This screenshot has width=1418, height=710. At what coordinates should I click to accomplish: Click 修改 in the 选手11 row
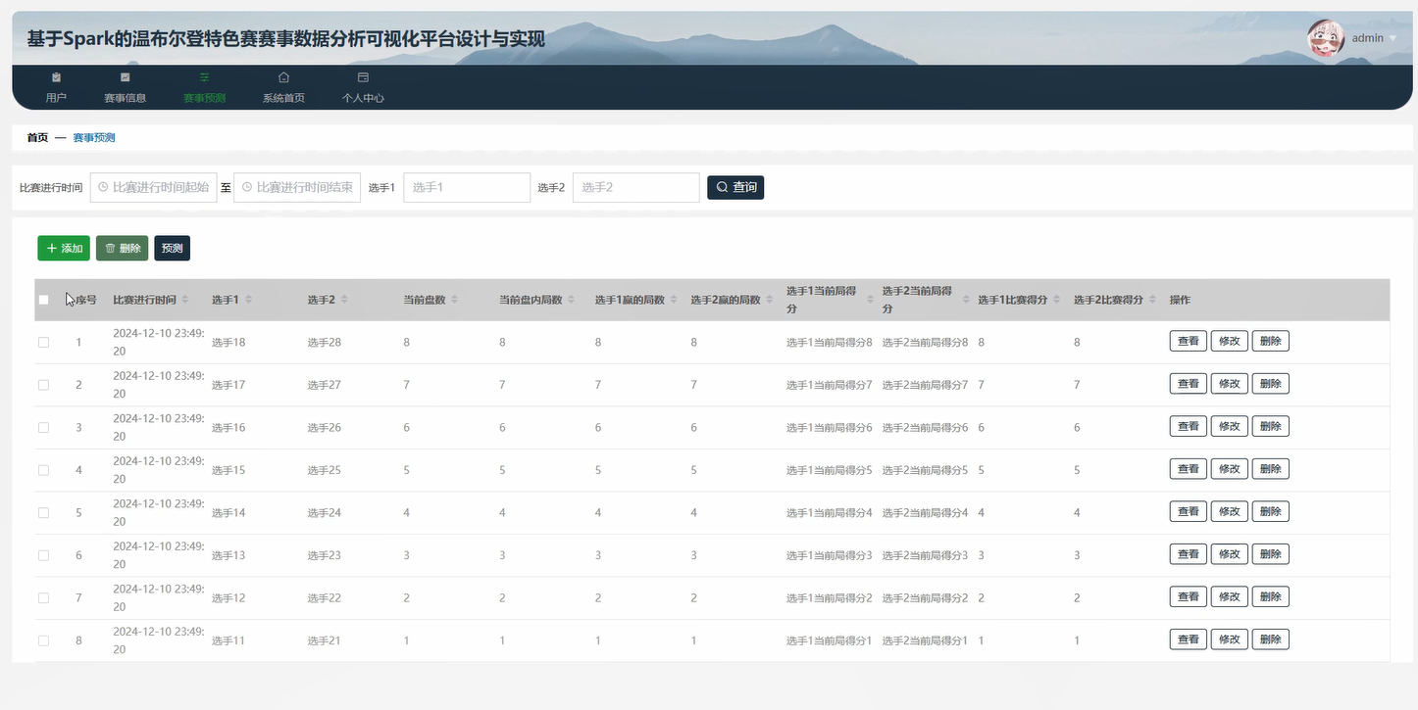[1230, 639]
